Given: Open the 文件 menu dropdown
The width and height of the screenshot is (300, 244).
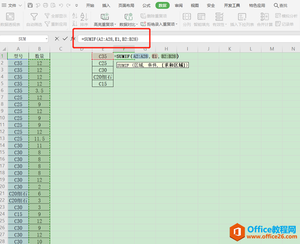Looking at the screenshot, I should [12, 5].
